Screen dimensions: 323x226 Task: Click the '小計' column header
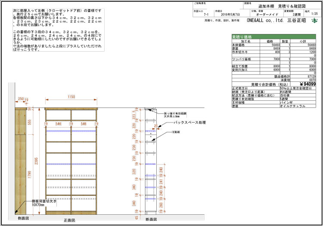click(303, 41)
